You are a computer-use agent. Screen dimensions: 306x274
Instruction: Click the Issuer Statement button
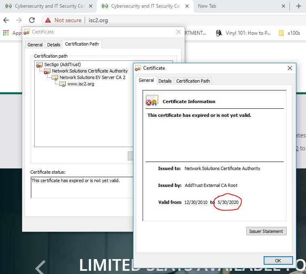266,231
